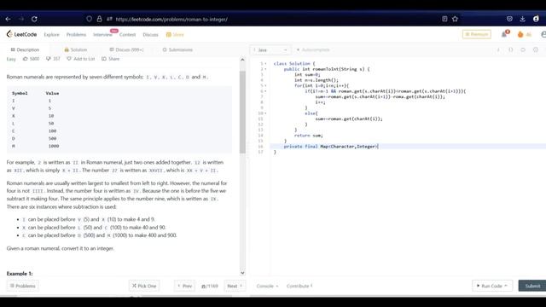Click description panel scrollbar thumb
This screenshot has width=546, height=307.
pyautogui.click(x=242, y=112)
